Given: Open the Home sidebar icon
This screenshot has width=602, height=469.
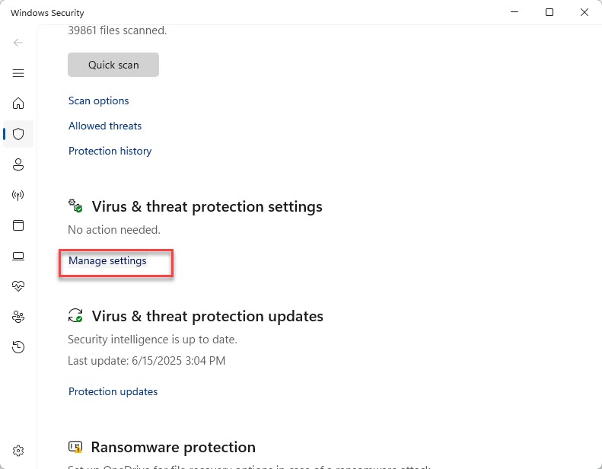Looking at the screenshot, I should pos(18,104).
